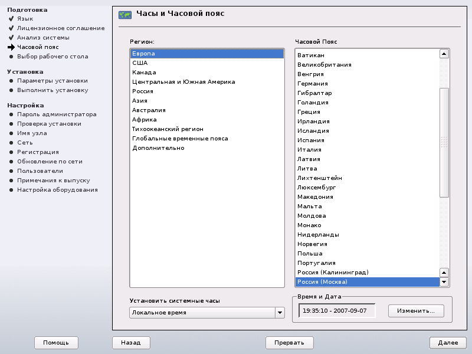Select 'Азия' in the region list

(140, 101)
